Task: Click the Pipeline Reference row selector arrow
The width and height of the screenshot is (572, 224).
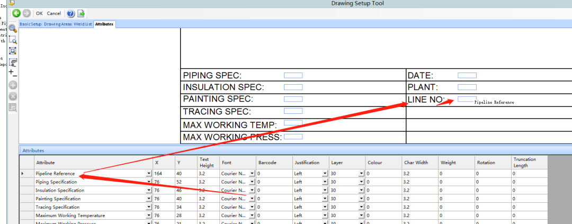Action: click(x=26, y=174)
